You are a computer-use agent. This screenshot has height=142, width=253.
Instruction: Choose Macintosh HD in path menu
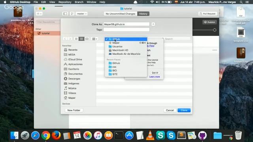click(x=126, y=50)
